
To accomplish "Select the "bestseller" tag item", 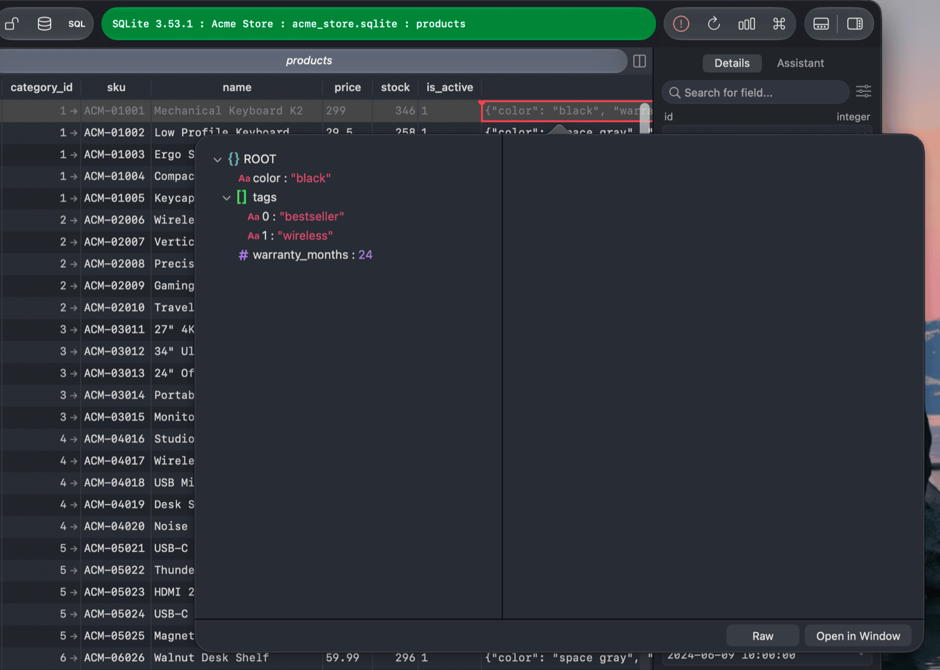I will [296, 217].
